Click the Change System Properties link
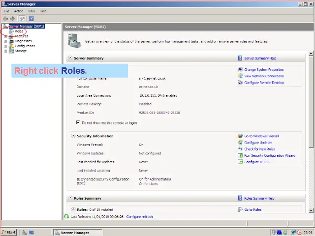The height and width of the screenshot is (236, 315). 264,70
